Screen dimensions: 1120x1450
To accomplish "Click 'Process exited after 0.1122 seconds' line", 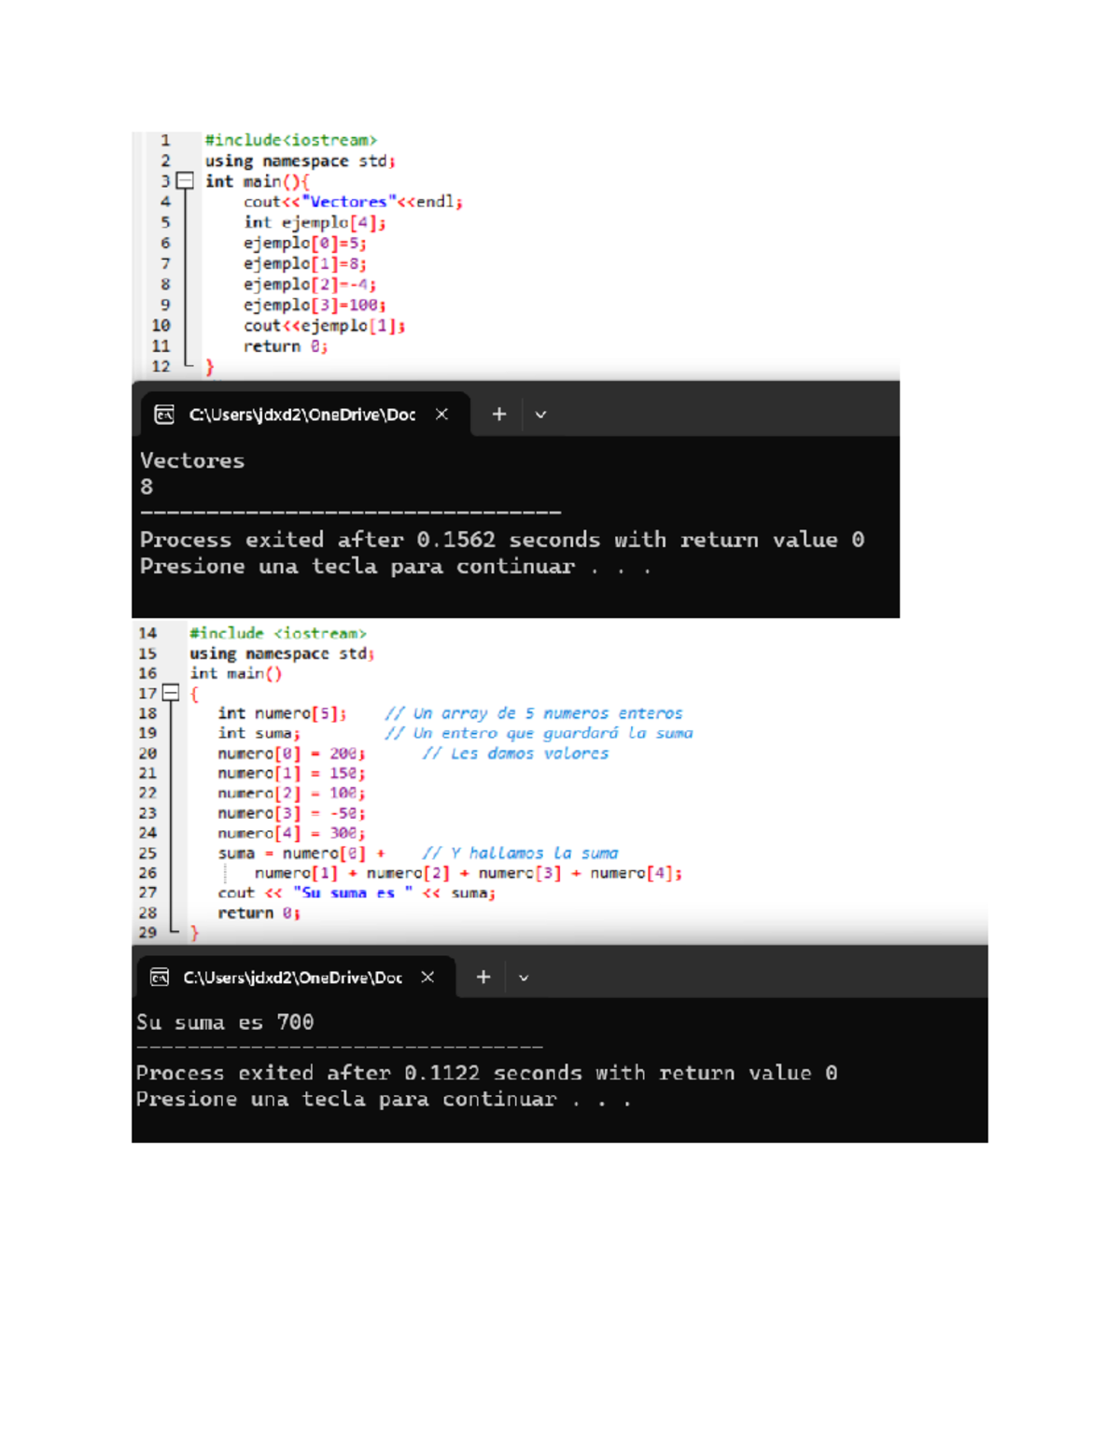I will tap(486, 1073).
